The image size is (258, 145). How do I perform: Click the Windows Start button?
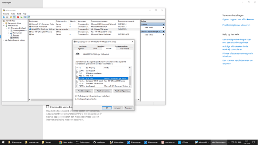tap(3, 142)
